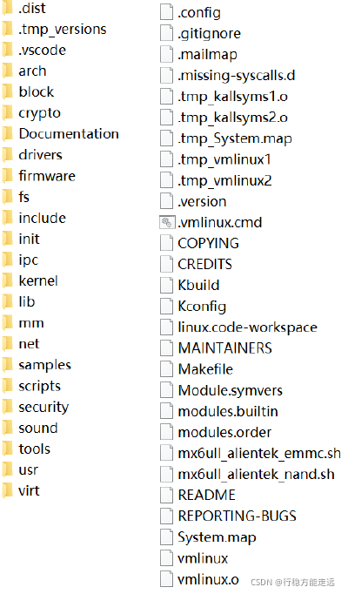This screenshot has width=348, height=594.
Task: Click the folder icon next to Documentation
Action: click(x=7, y=134)
